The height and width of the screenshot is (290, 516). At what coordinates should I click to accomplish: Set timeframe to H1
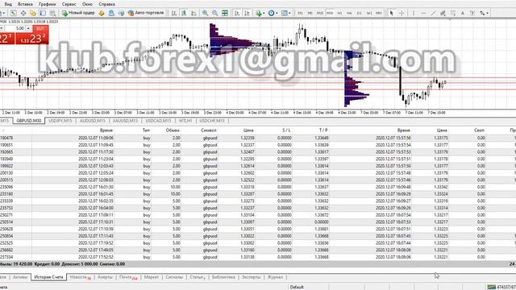point(339,13)
